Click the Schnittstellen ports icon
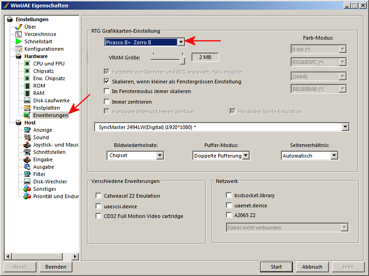 pos(27,152)
